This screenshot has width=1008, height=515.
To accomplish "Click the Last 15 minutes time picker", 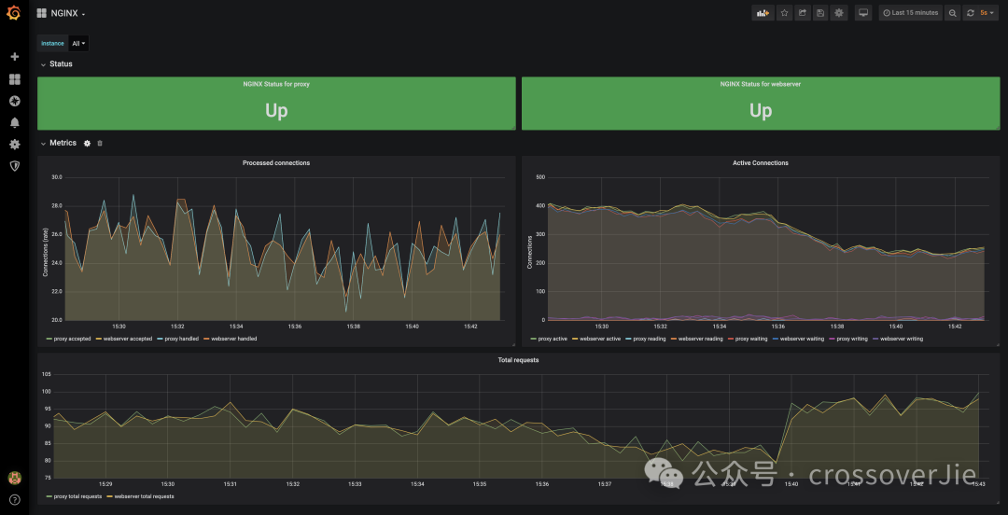I will pyautogui.click(x=910, y=13).
